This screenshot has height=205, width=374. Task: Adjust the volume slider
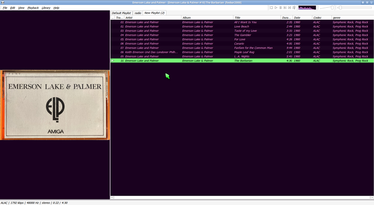[327, 8]
